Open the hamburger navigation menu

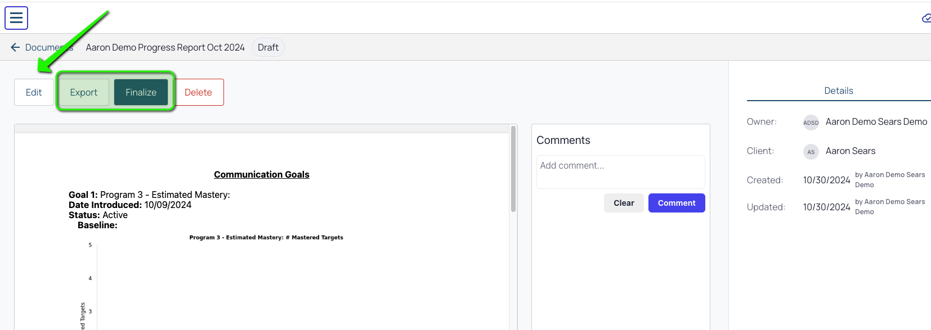click(x=16, y=18)
